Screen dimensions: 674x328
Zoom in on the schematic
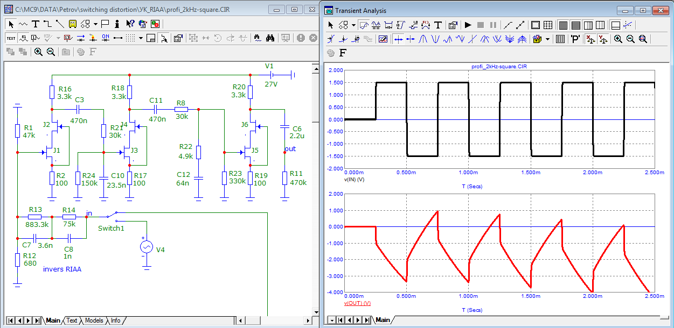point(39,52)
